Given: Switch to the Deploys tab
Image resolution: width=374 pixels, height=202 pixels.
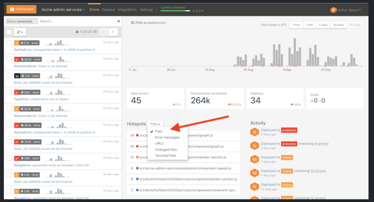Looking at the screenshot, I should pos(108,9).
